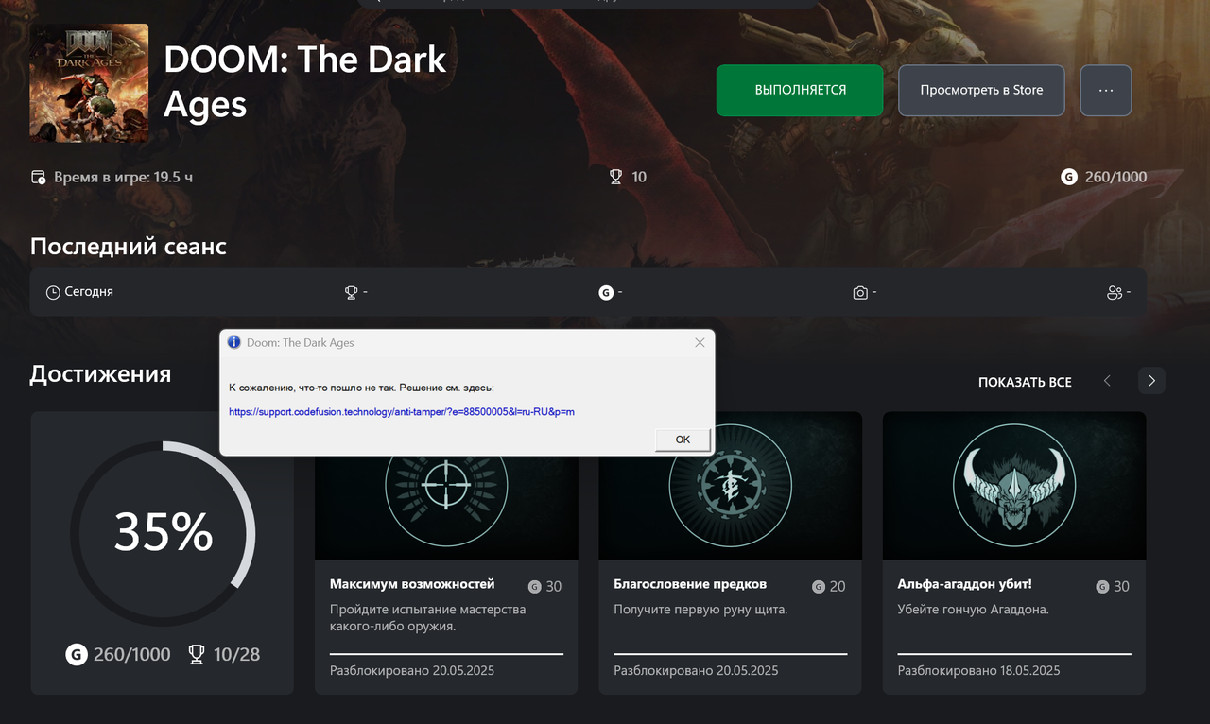Click the Максимум возможностей title

[x=412, y=584]
